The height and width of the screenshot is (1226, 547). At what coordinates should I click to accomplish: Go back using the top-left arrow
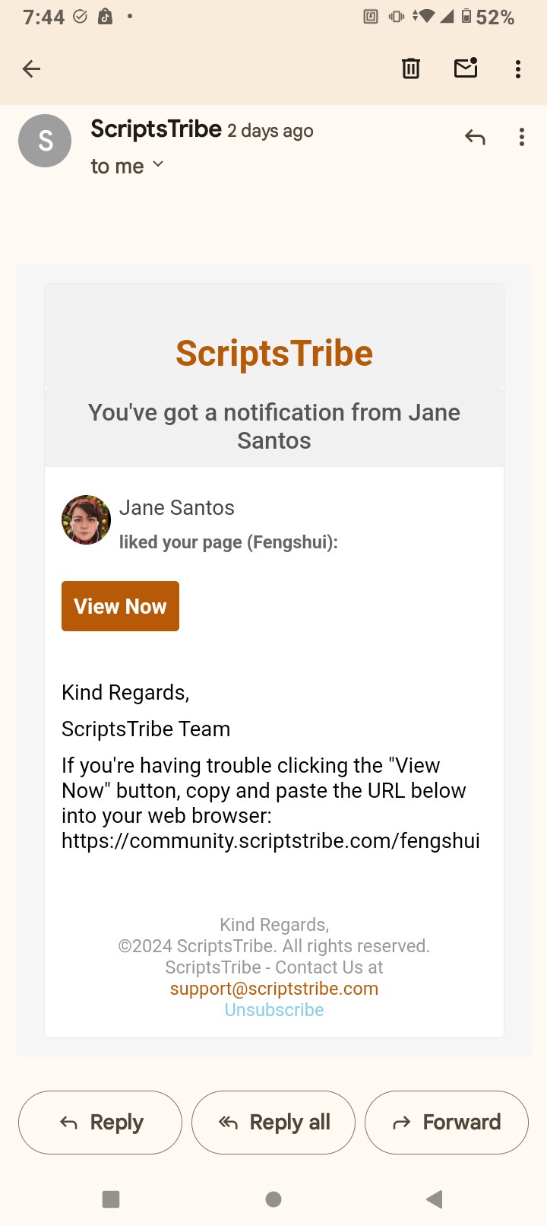coord(32,69)
